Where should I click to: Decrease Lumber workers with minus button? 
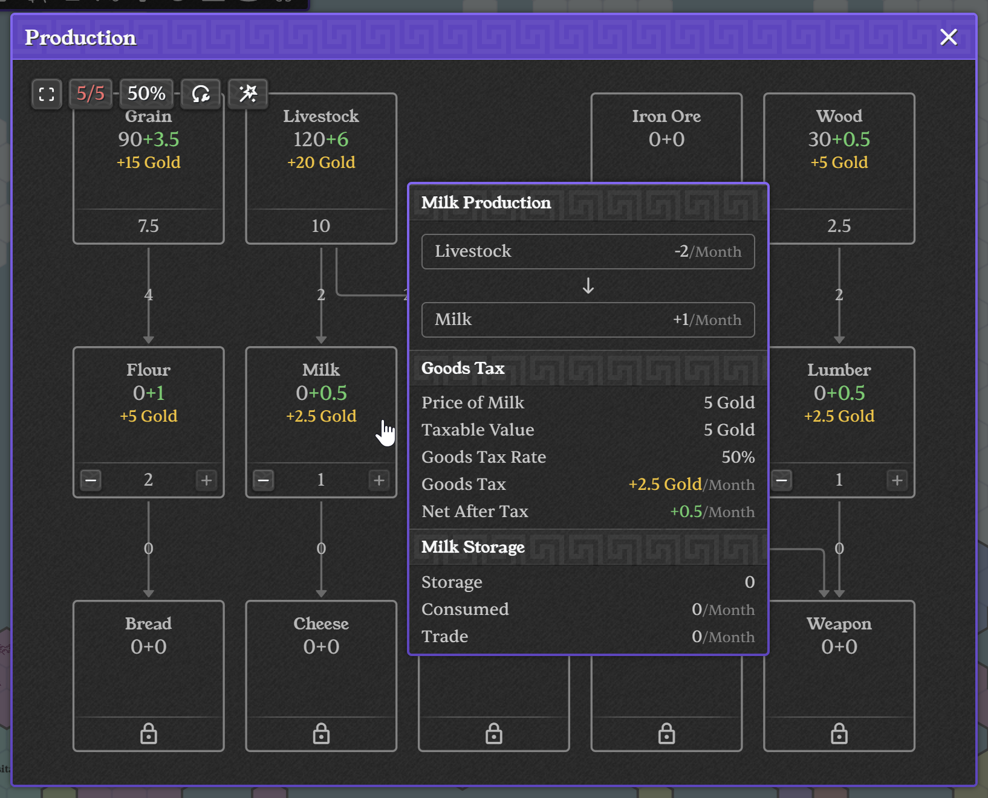click(782, 480)
